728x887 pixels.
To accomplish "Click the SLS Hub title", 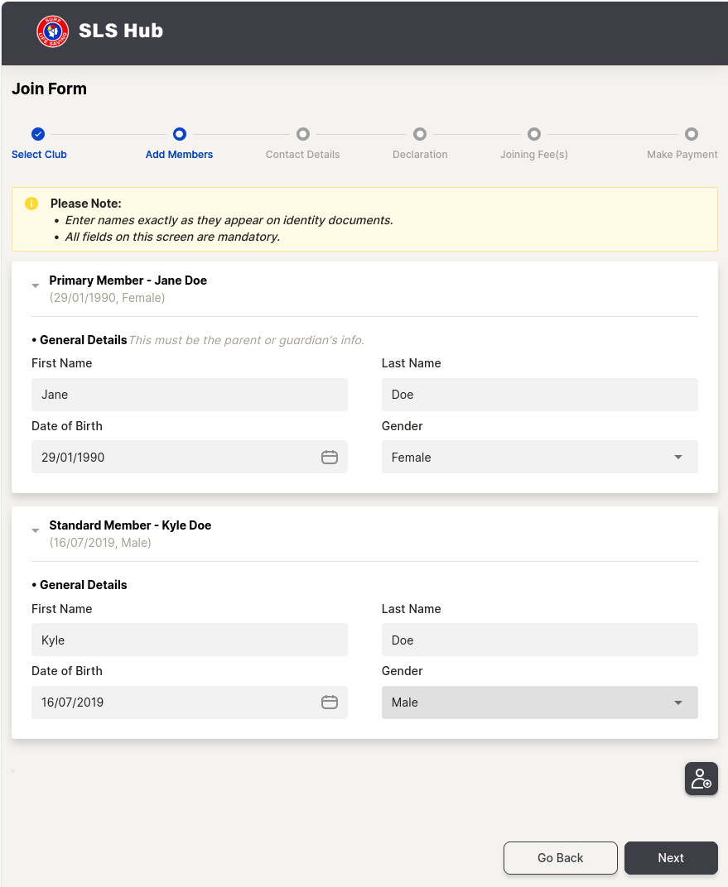I will [x=121, y=31].
